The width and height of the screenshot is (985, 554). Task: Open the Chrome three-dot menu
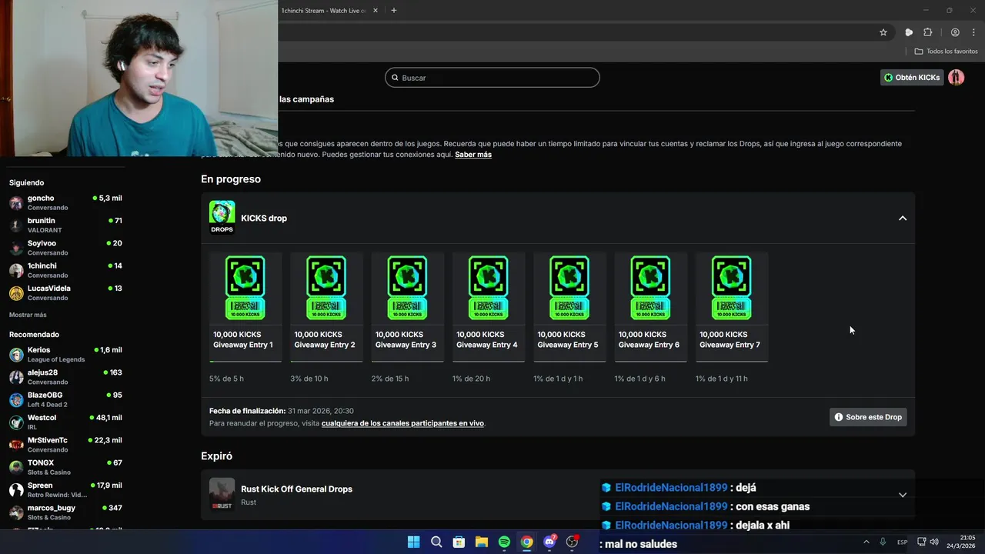pyautogui.click(x=973, y=32)
